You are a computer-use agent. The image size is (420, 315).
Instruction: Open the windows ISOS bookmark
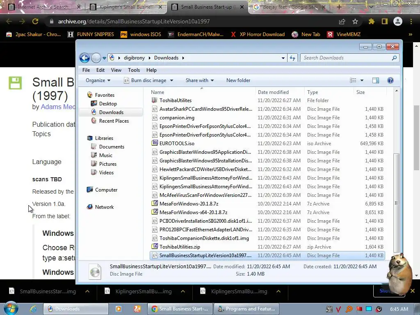[x=141, y=34]
